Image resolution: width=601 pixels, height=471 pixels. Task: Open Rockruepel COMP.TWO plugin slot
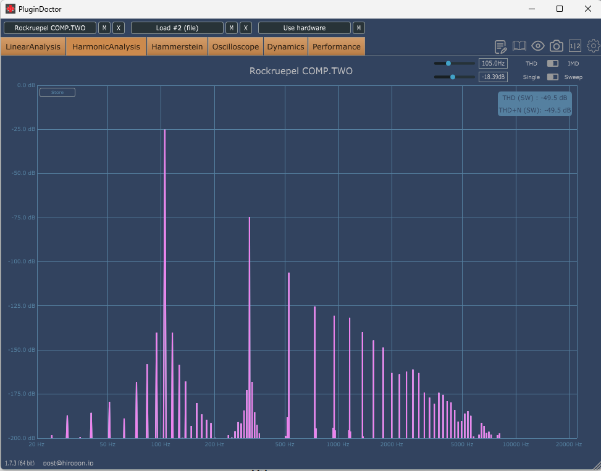[x=50, y=28]
